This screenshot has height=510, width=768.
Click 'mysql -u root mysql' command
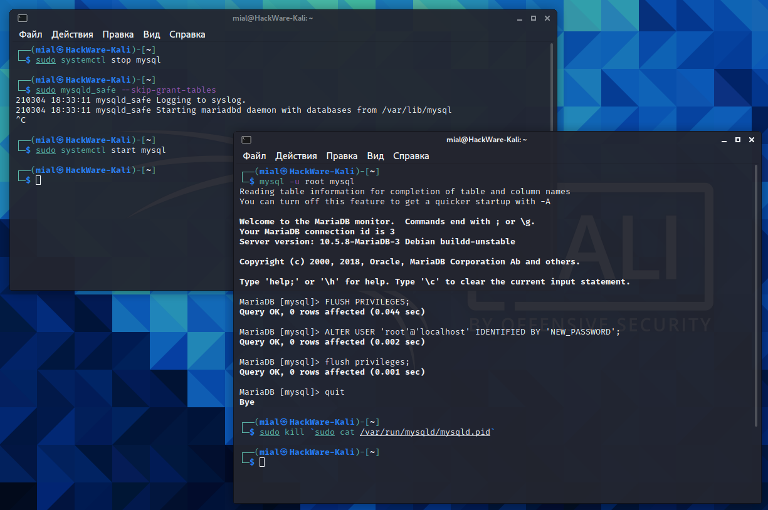tap(307, 182)
